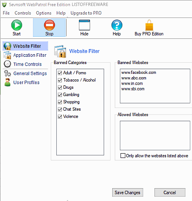This screenshot has height=201, width=192.
Task: Open the Upgrade to PRO menu
Action: click(x=86, y=13)
